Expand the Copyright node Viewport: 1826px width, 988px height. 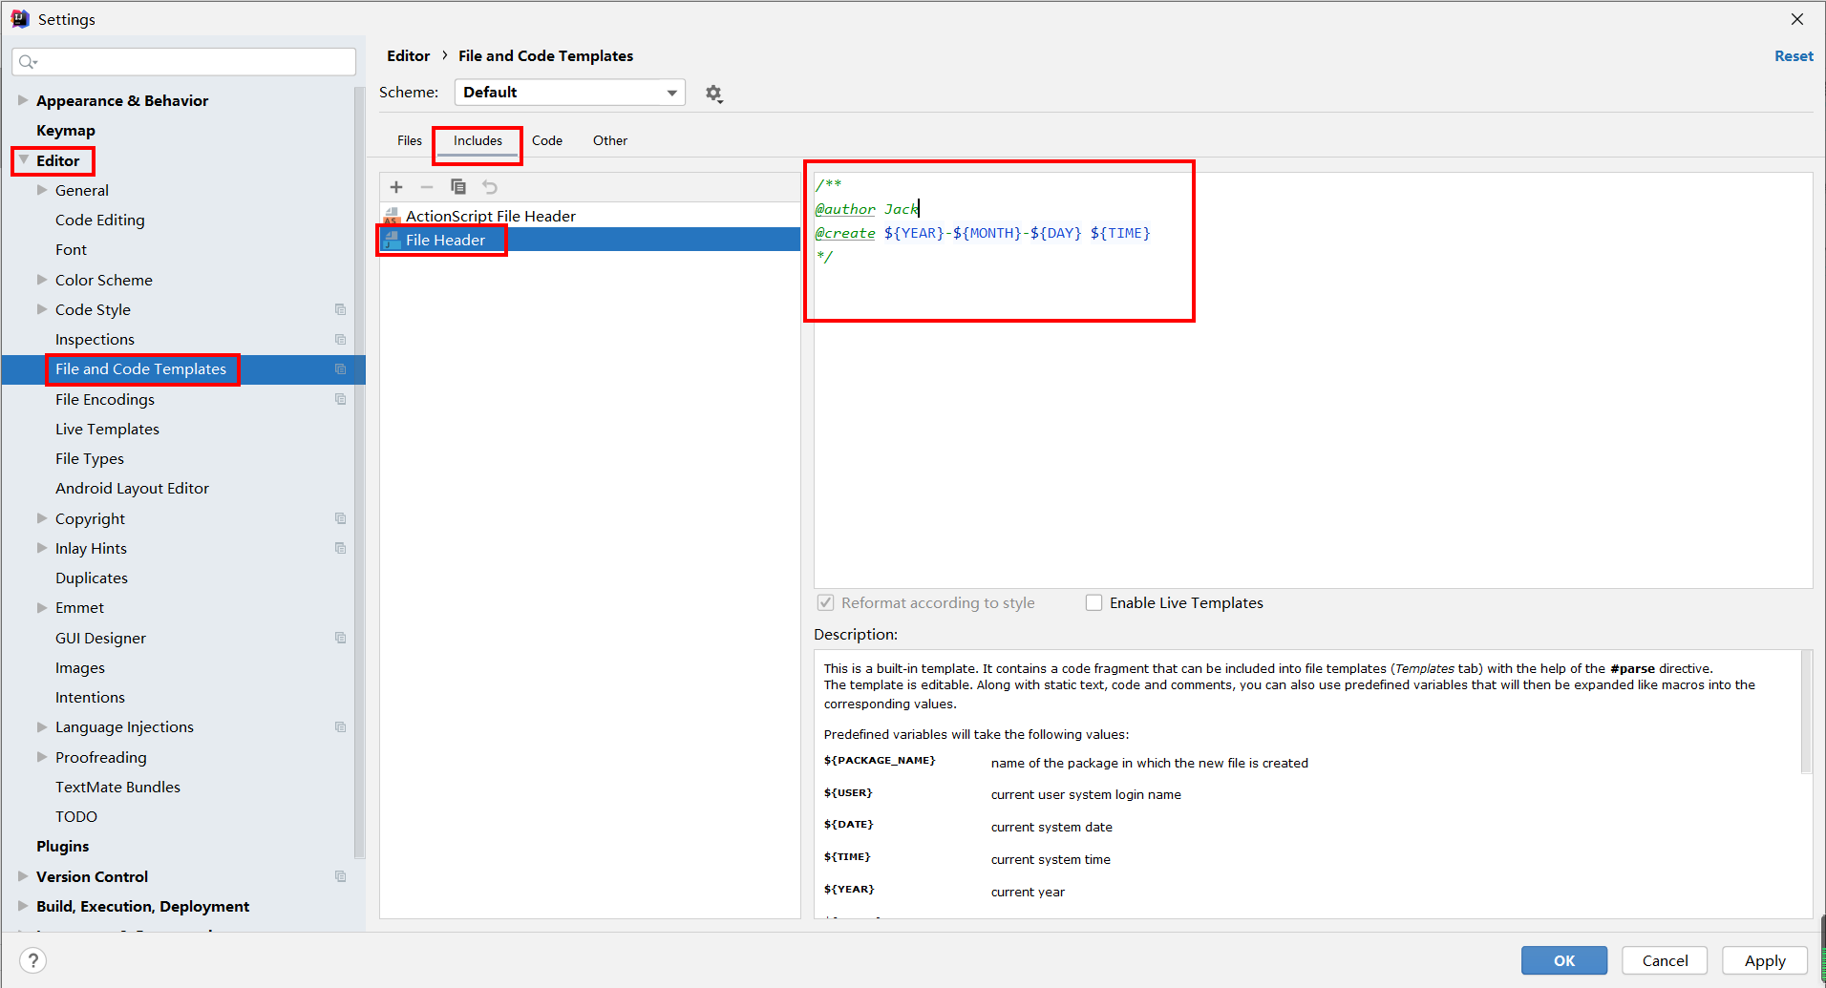coord(42,518)
